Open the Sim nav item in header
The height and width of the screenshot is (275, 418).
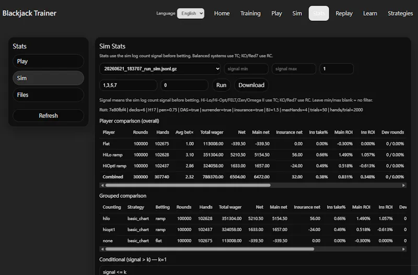297,14
